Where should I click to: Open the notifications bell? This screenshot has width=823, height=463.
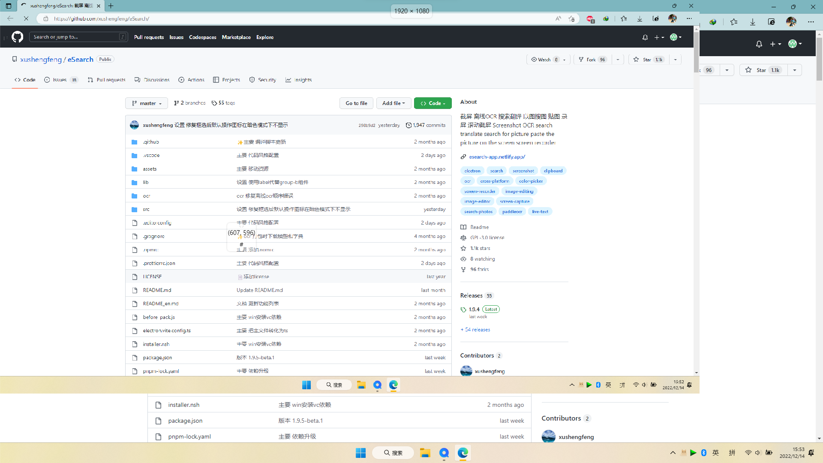click(x=645, y=37)
